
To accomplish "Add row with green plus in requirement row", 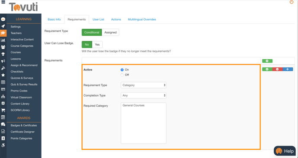I will point(267,70).
